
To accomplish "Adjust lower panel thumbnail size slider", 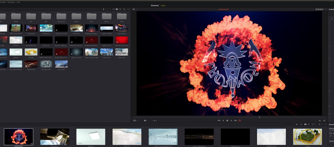I will point(297,124).
